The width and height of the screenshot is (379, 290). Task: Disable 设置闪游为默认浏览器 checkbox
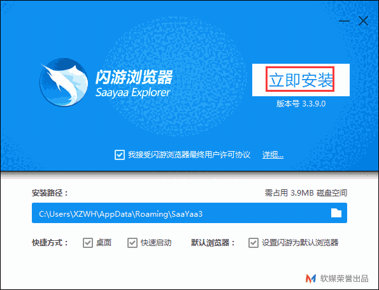click(254, 243)
